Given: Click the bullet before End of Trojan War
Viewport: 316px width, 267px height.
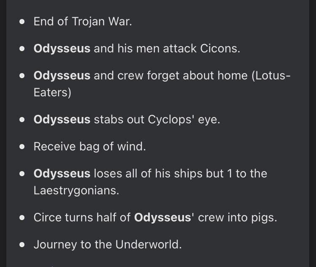Looking at the screenshot, I should click(22, 22).
